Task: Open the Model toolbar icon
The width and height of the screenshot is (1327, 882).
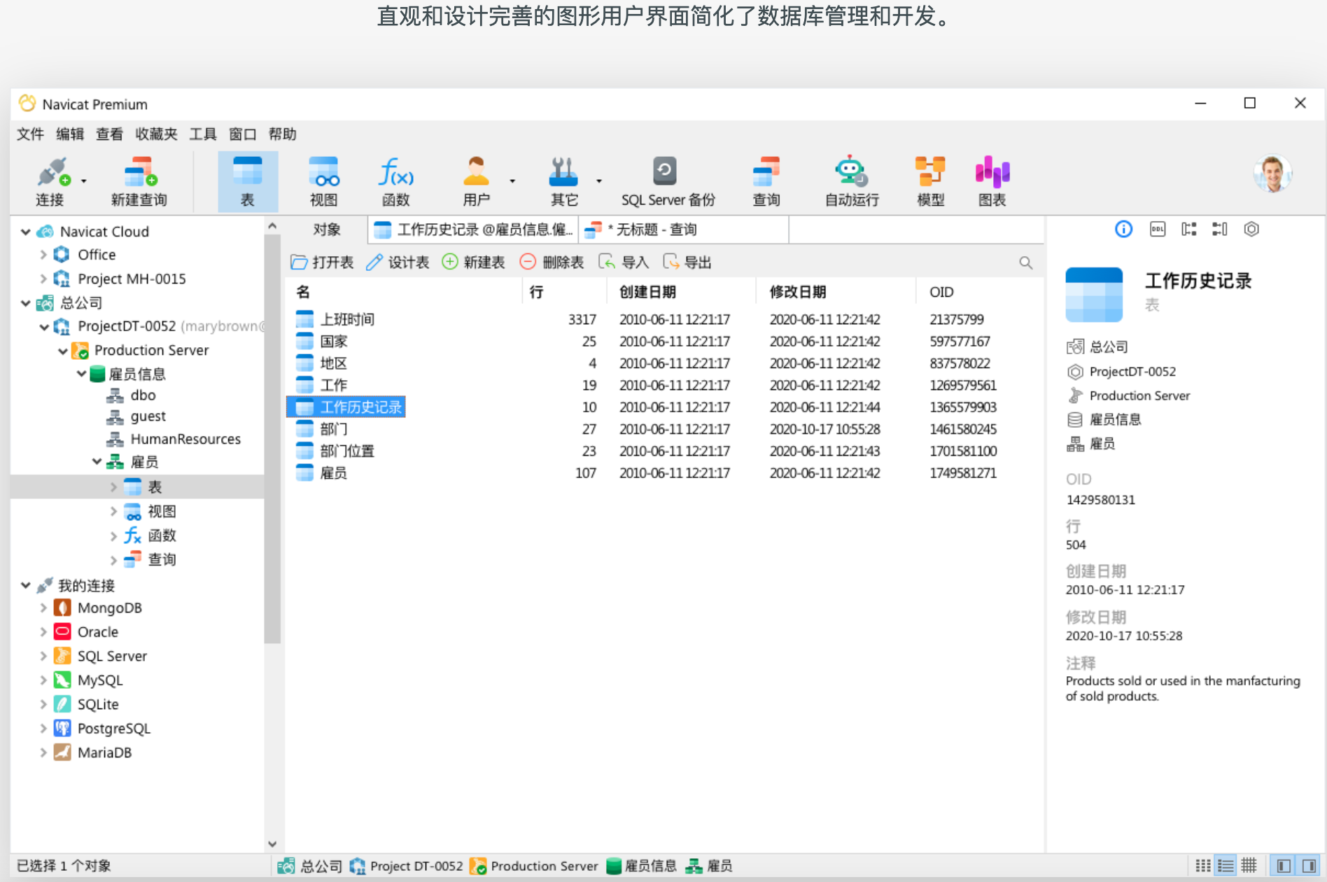Action: pos(930,181)
